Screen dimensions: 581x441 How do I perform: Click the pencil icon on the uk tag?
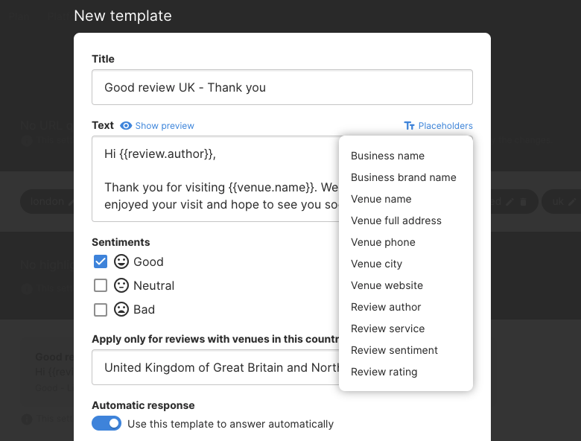click(572, 202)
